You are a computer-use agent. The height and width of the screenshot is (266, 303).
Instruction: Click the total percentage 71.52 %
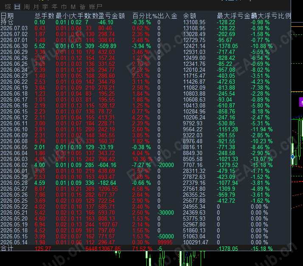click(x=143, y=249)
